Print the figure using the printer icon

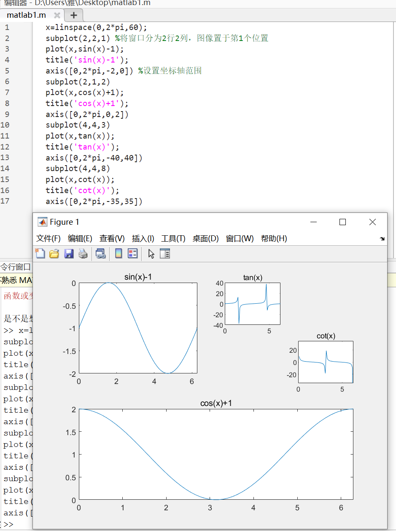[83, 253]
